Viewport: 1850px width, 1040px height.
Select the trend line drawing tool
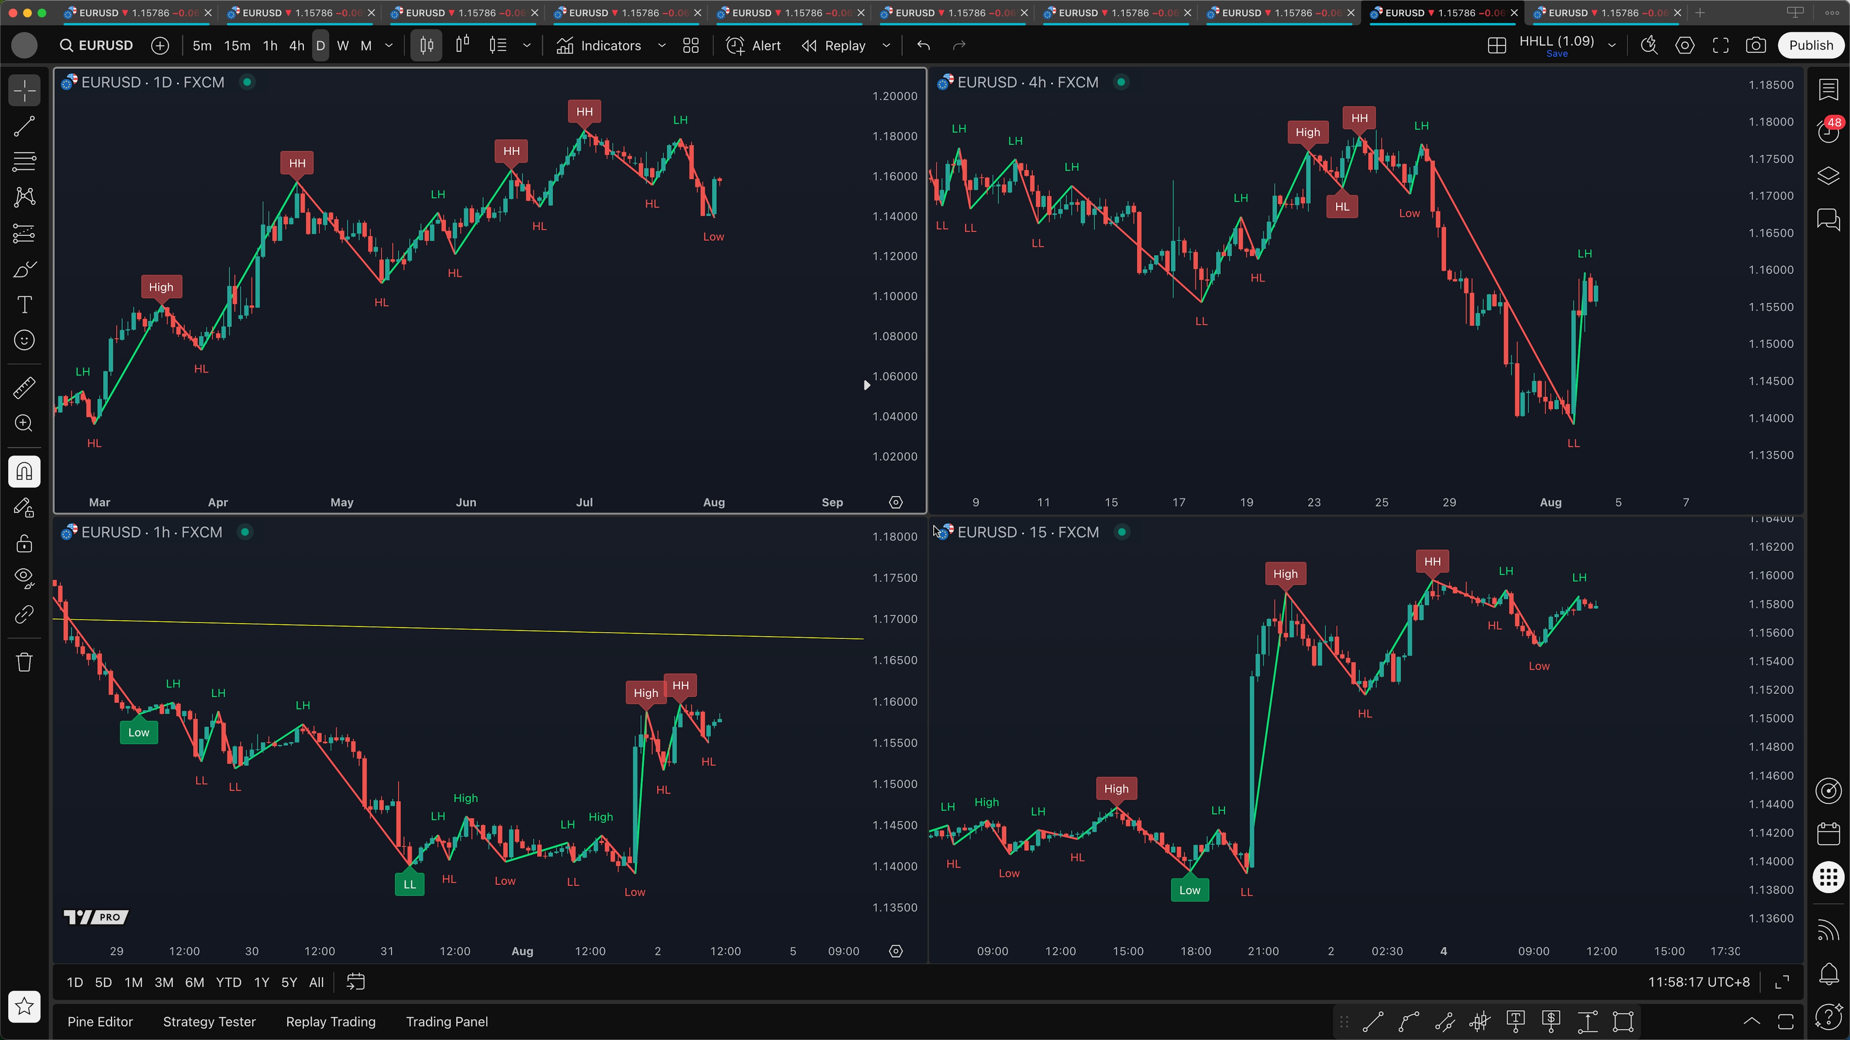pos(25,127)
